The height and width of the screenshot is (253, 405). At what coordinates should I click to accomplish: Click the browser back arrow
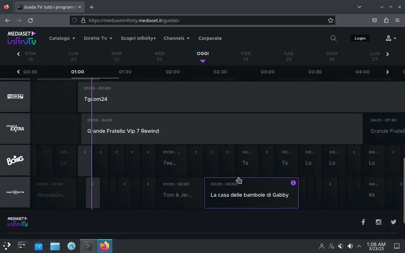tap(8, 20)
